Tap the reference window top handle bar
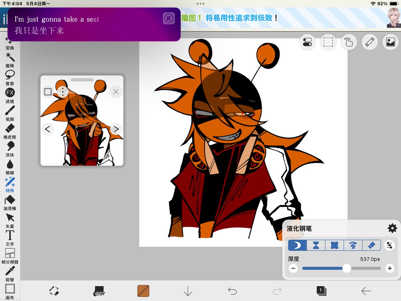This screenshot has height=301, width=401. 82,80
